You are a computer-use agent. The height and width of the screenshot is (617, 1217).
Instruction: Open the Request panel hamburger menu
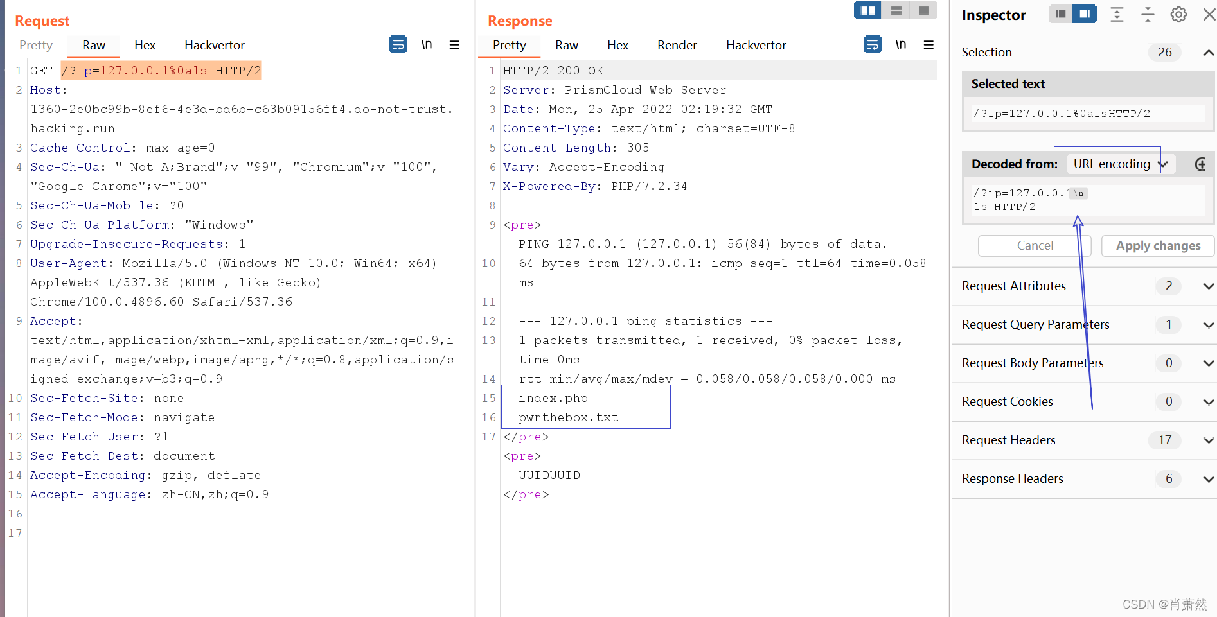coord(454,44)
